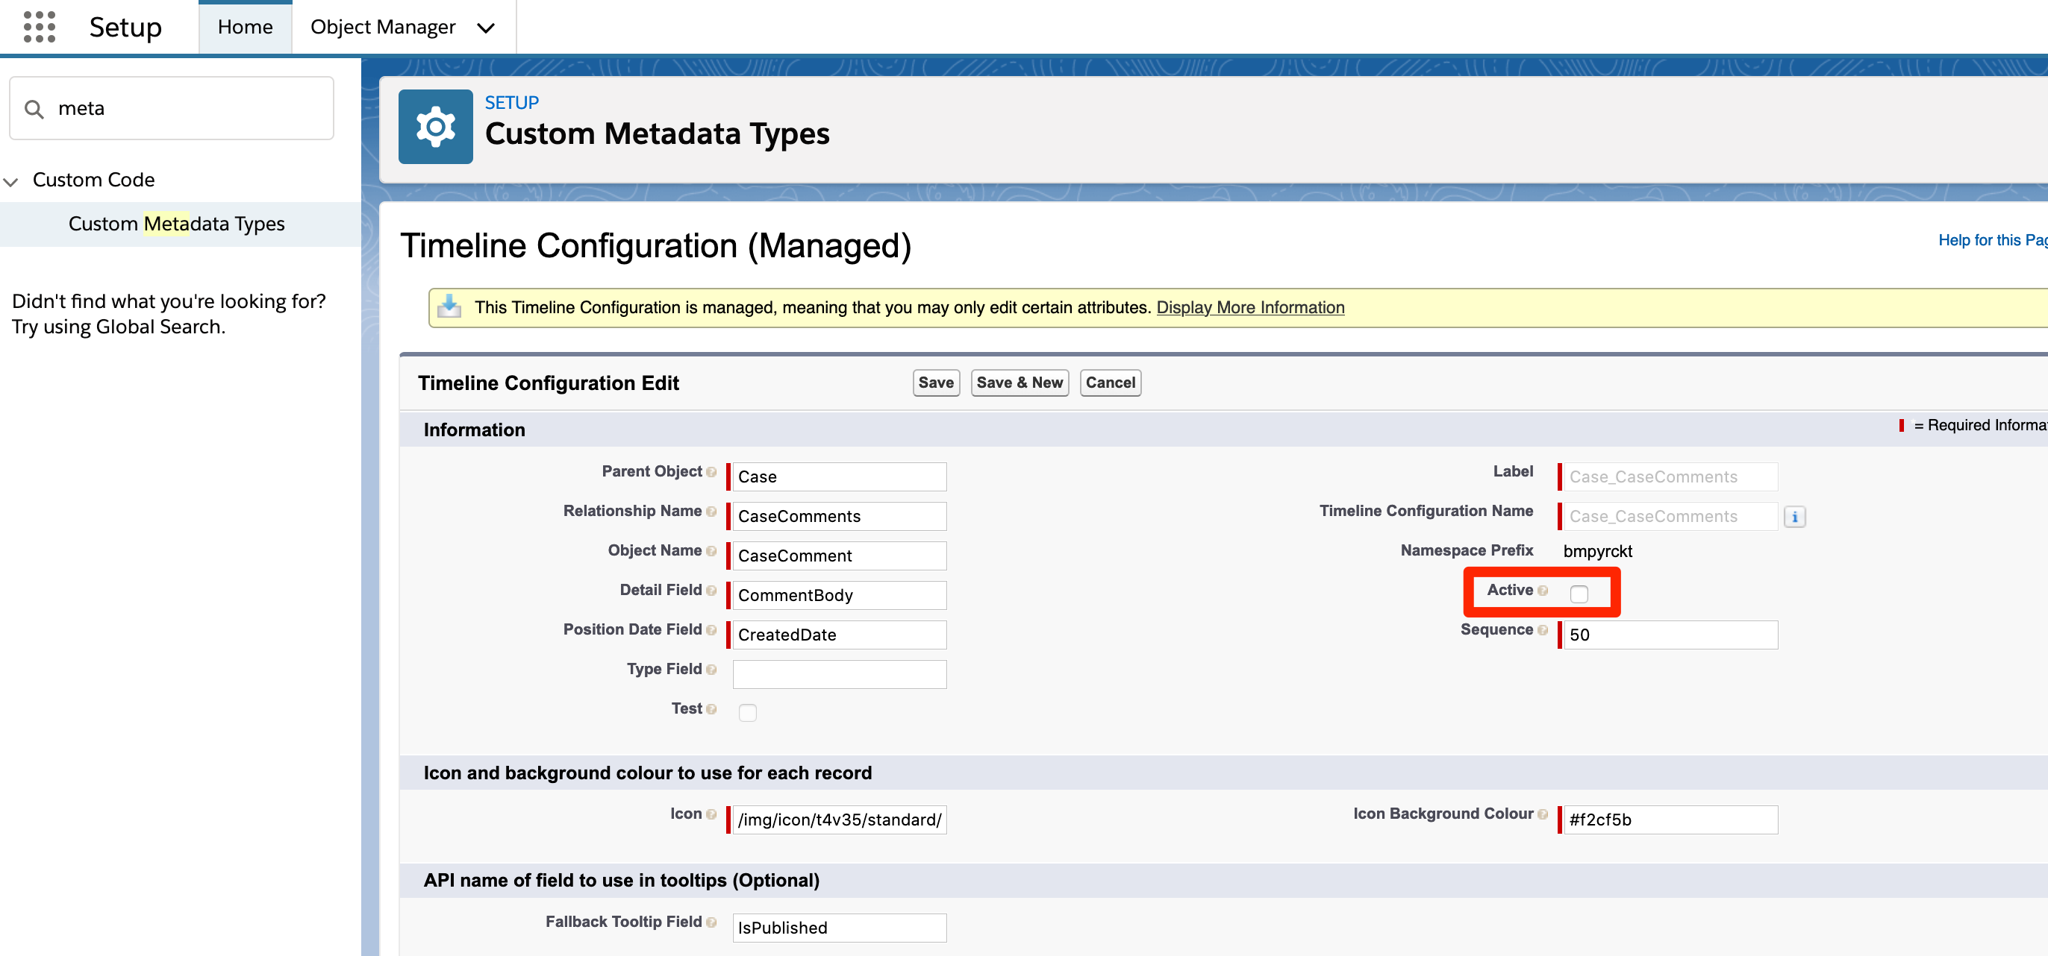Click the managed package download icon in the banner
The height and width of the screenshot is (956, 2048).
coord(449,306)
